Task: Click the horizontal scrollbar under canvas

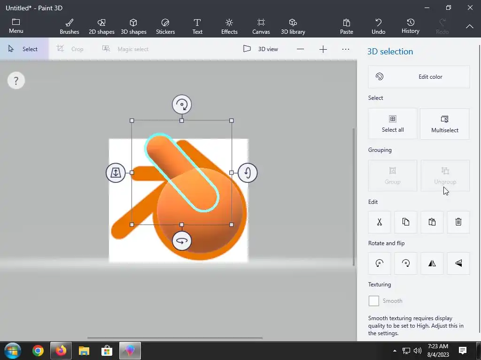Action: click(x=175, y=338)
